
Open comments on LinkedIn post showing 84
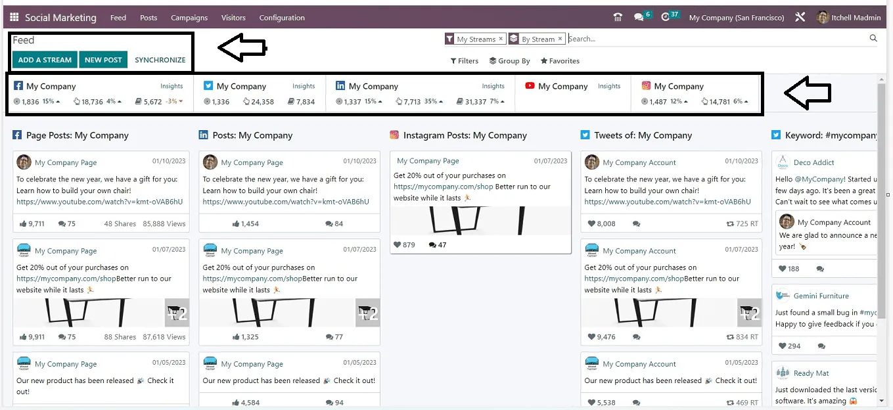coord(334,223)
